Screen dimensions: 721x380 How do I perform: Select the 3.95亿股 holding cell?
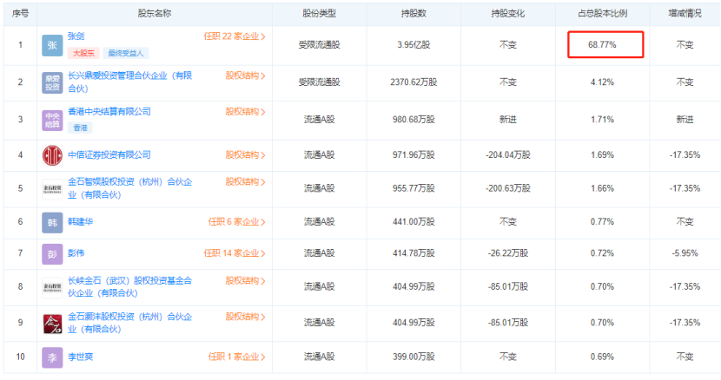[413, 45]
